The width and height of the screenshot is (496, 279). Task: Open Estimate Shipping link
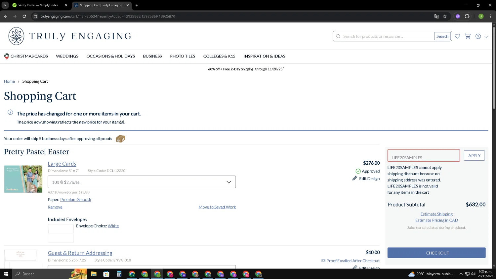click(x=436, y=214)
